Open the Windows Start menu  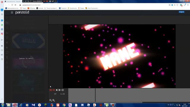[x=2, y=105]
